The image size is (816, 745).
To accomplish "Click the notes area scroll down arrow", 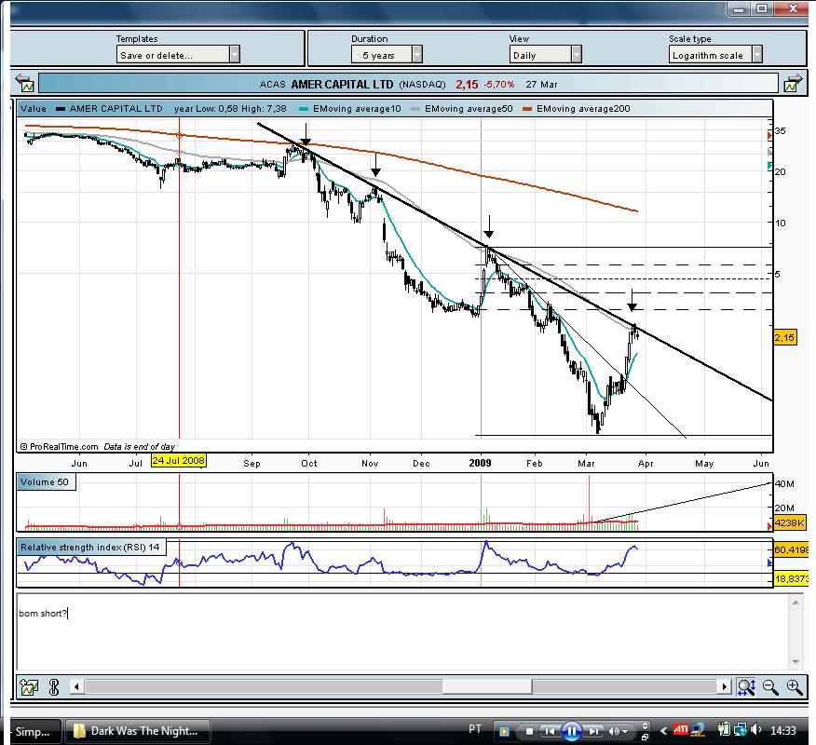I will point(796,662).
